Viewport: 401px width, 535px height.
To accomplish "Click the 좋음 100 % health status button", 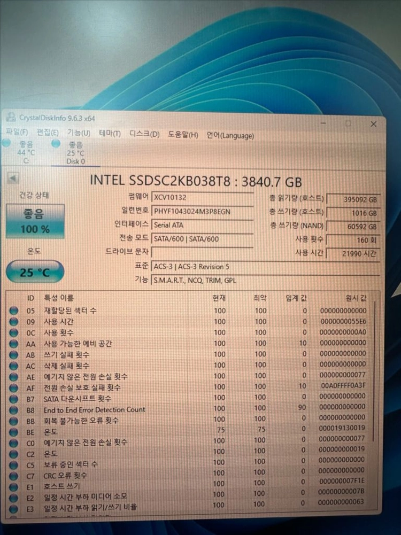I will 35,221.
